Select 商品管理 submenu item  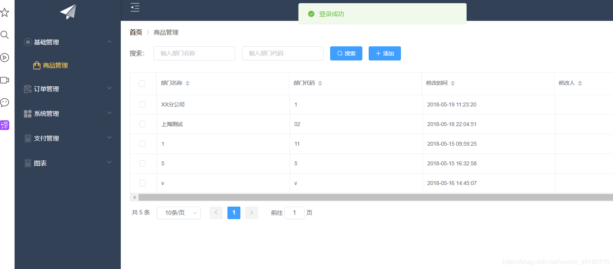pos(68,66)
